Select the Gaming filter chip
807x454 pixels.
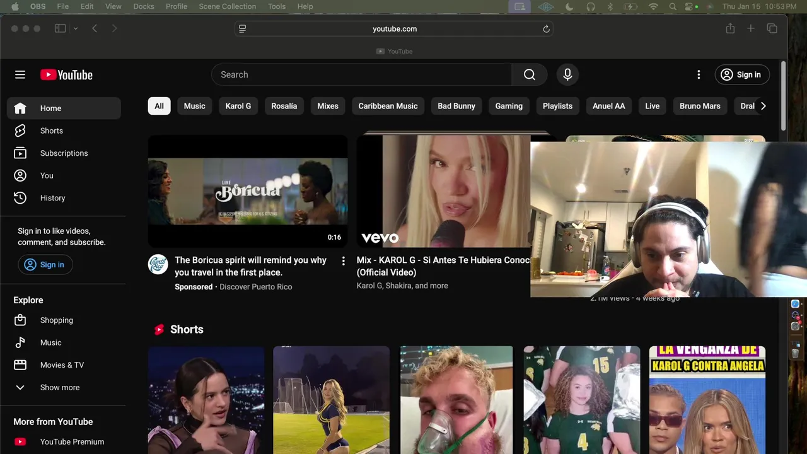click(x=509, y=106)
